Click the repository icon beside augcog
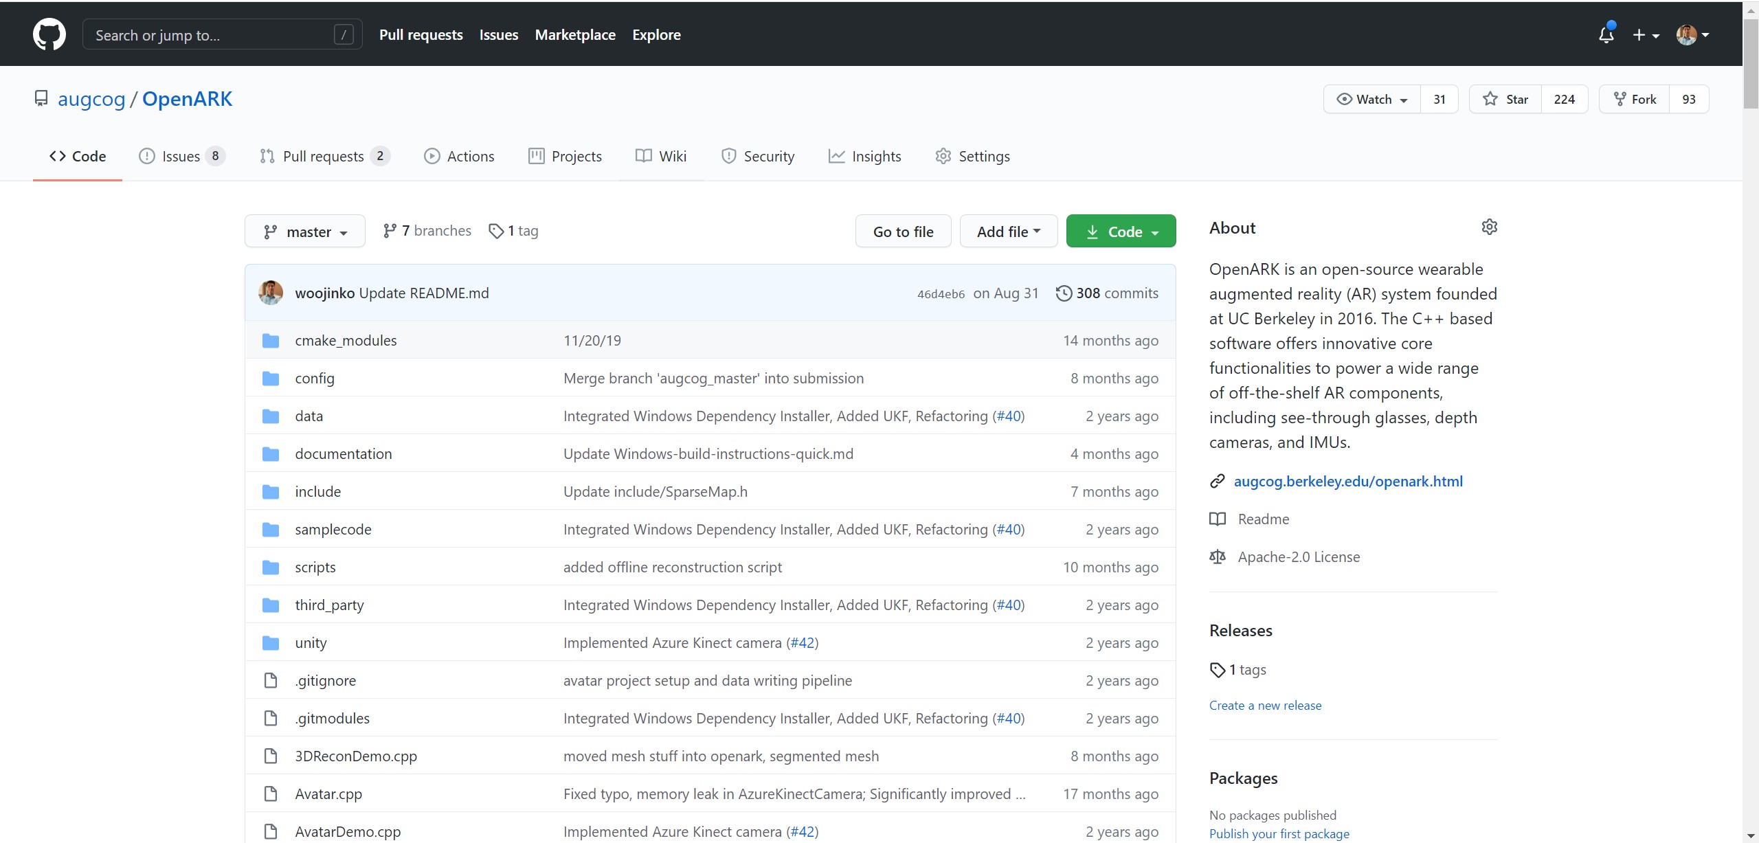1759x843 pixels. click(x=41, y=99)
